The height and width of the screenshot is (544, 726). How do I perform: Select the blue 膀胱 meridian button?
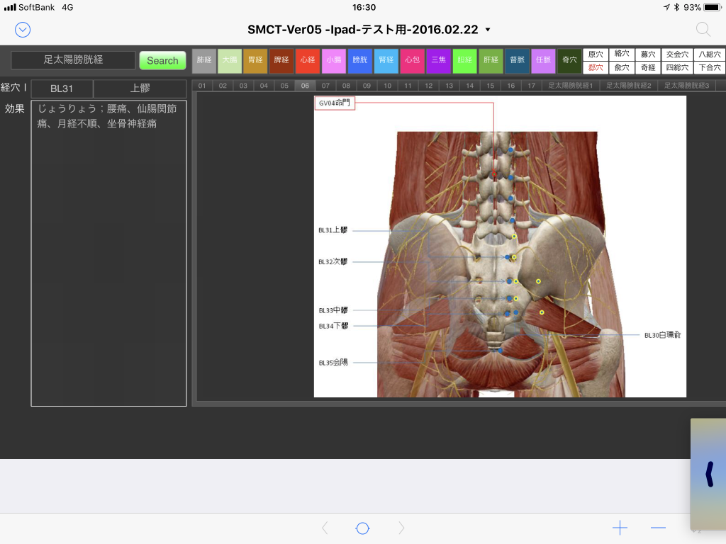tap(360, 61)
